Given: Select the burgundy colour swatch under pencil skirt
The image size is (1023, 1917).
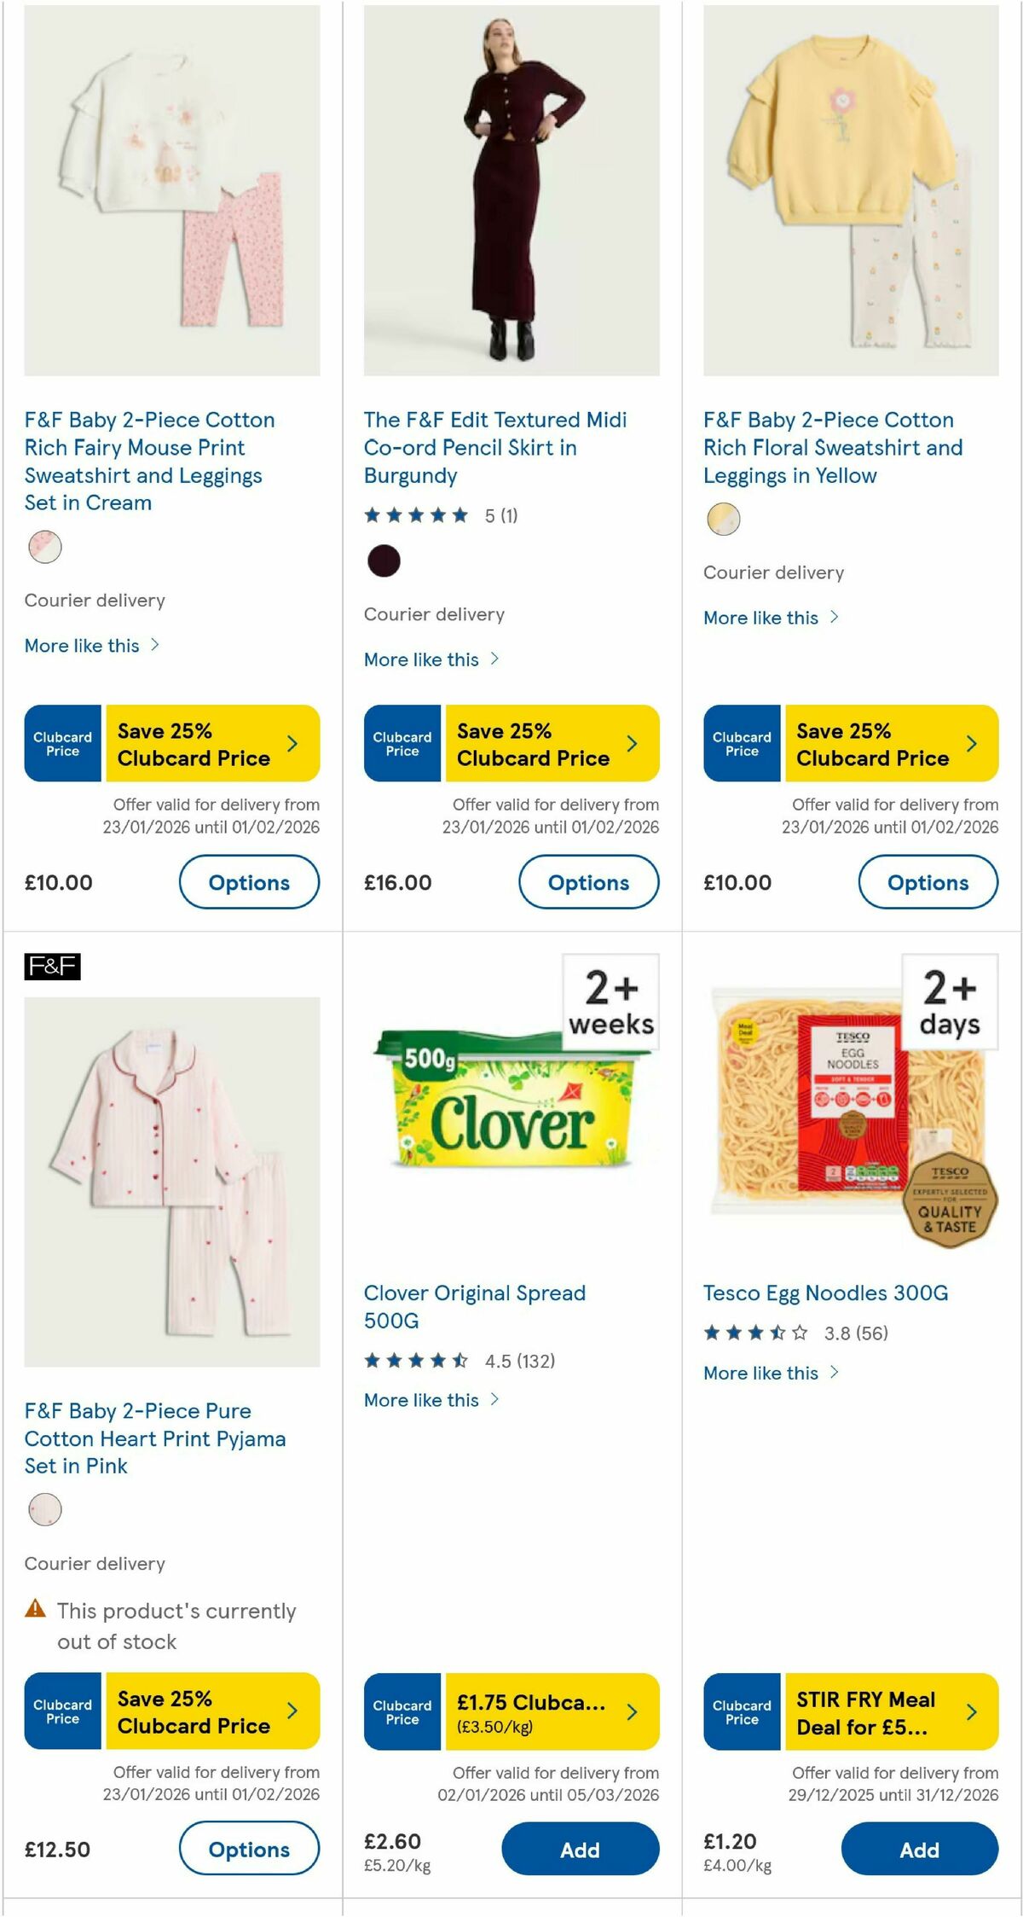Looking at the screenshot, I should (383, 562).
